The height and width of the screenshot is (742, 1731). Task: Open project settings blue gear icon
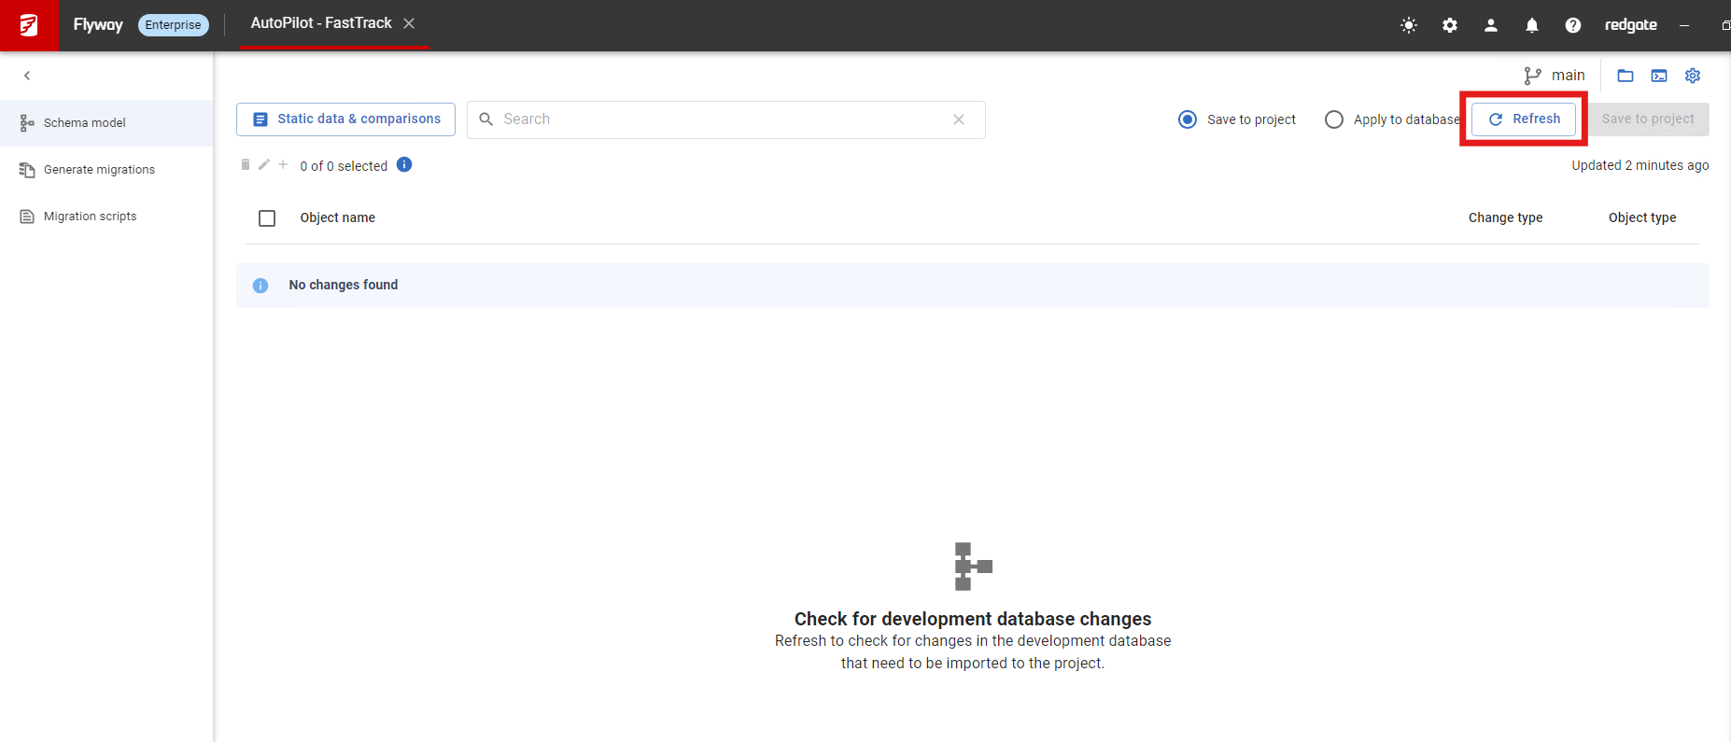pyautogui.click(x=1693, y=76)
